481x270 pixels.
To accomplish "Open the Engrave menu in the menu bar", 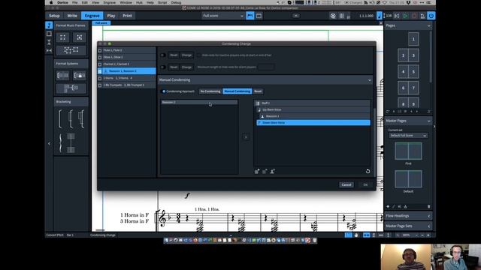I will pos(109,2).
